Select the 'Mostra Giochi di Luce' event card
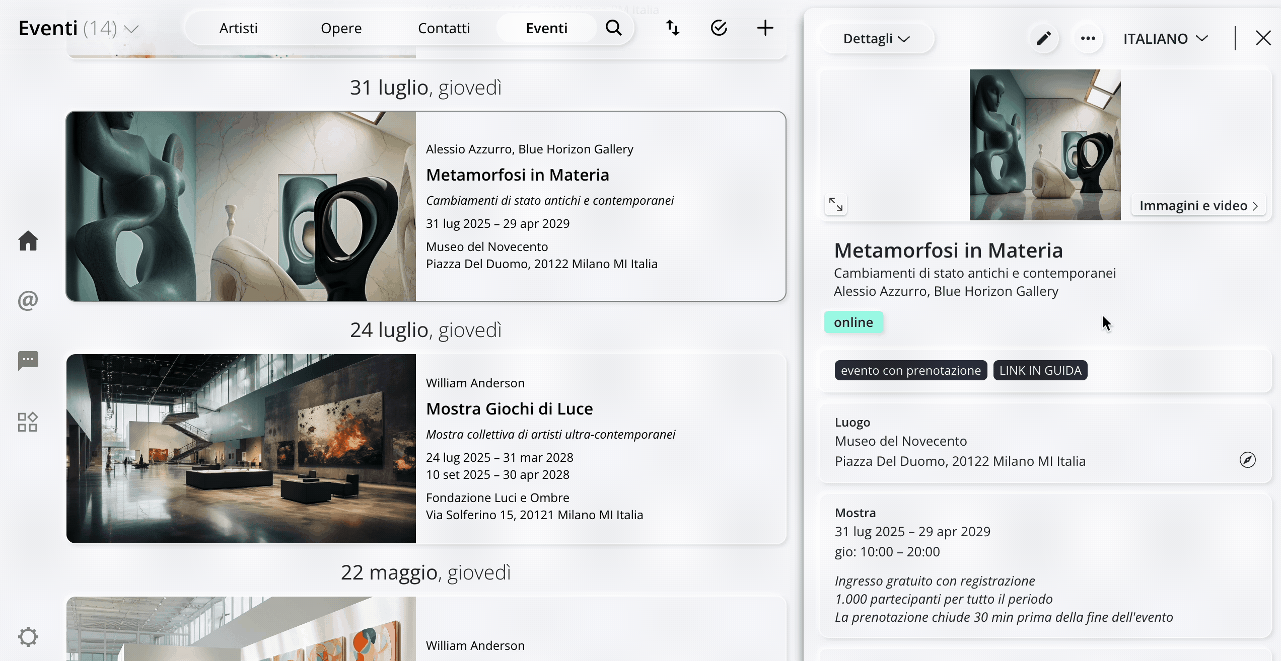The image size is (1281, 661). click(425, 448)
